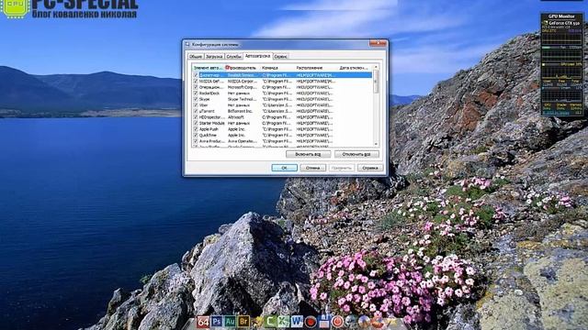Toggle the Starter Module startup checkbox

tap(196, 123)
